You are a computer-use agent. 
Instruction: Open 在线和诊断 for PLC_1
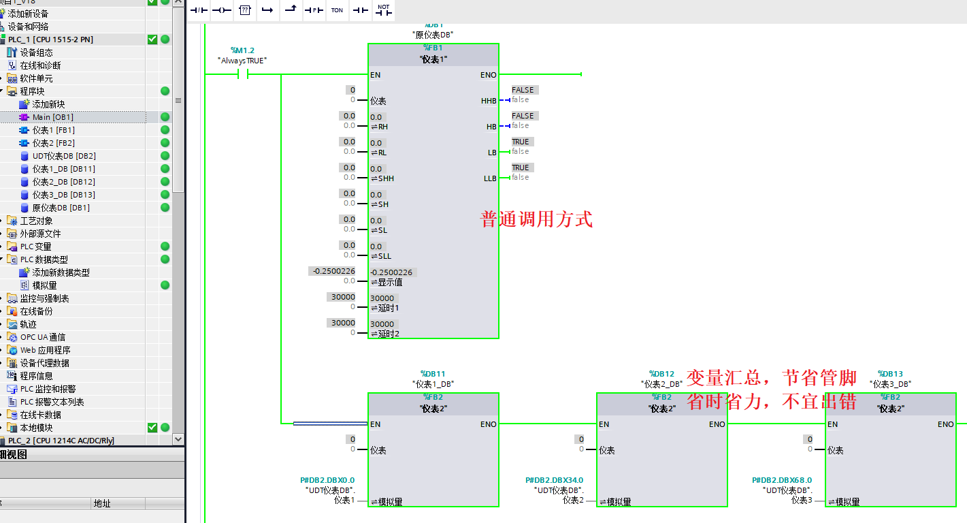(40, 65)
